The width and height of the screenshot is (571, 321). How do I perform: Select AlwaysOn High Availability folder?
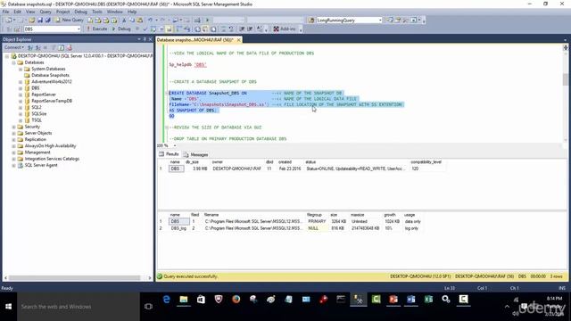pyautogui.click(x=50, y=146)
